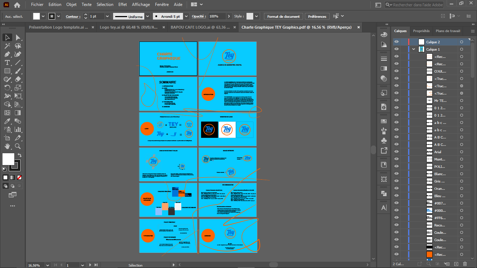The image size is (477, 268).
Task: Select the Magic Wand tool
Action: [x=7, y=46]
